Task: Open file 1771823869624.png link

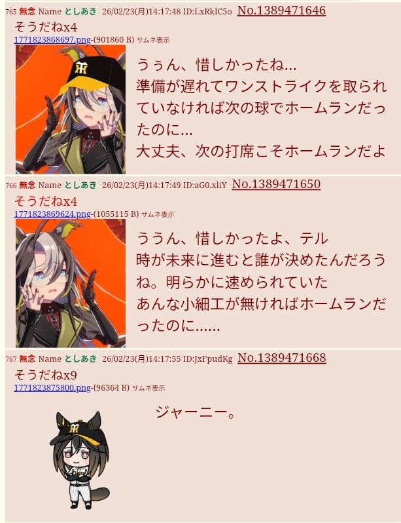Action: tap(52, 214)
